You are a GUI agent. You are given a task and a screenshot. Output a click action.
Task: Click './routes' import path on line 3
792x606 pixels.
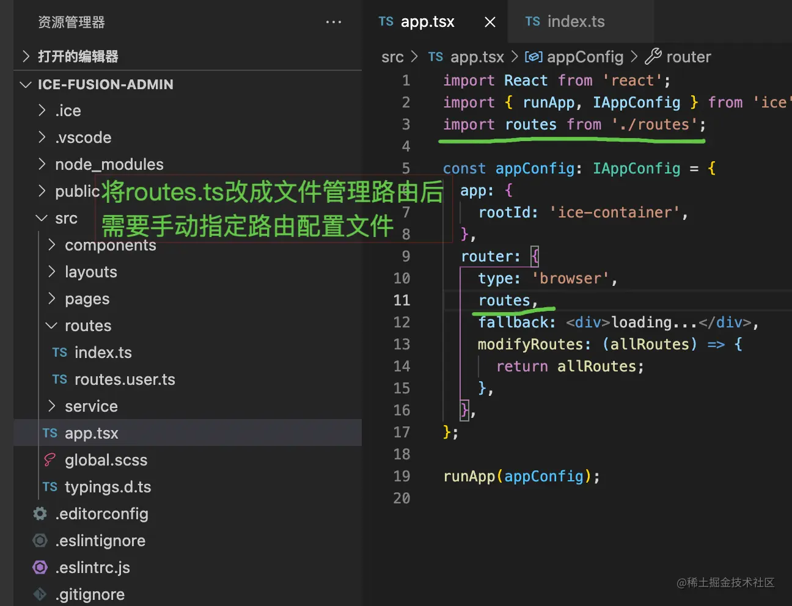pyautogui.click(x=654, y=124)
